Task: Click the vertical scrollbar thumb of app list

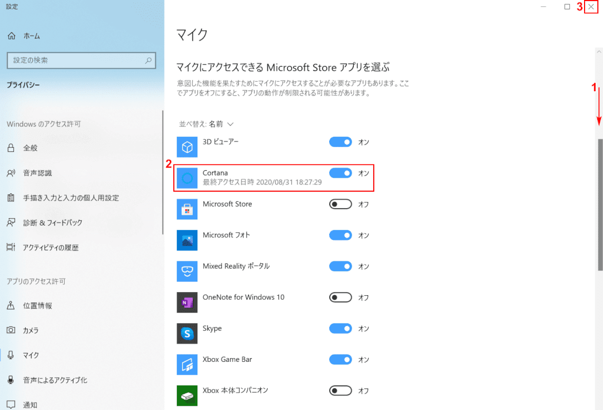Action: click(600, 205)
